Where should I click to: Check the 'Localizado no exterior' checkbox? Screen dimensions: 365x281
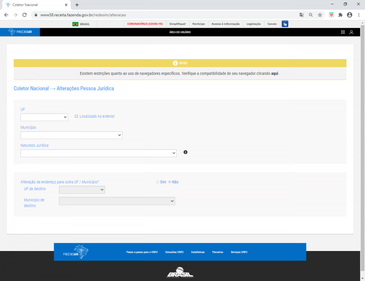pos(77,116)
